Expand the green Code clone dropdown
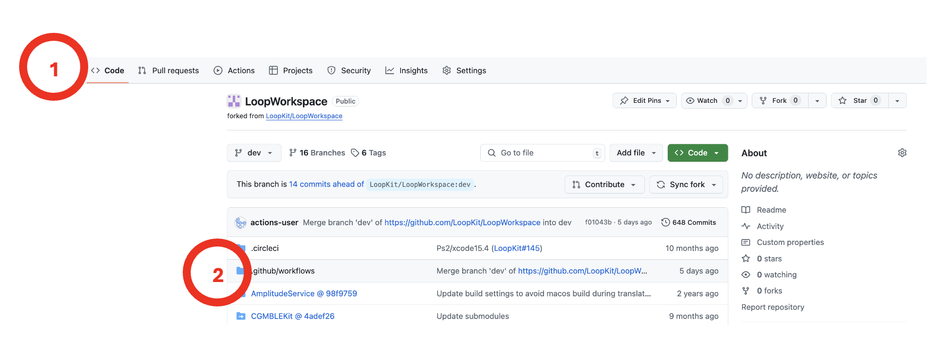The width and height of the screenshot is (935, 352). 698,153
